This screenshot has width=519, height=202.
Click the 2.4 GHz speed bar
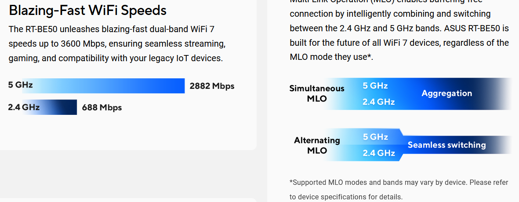point(50,107)
